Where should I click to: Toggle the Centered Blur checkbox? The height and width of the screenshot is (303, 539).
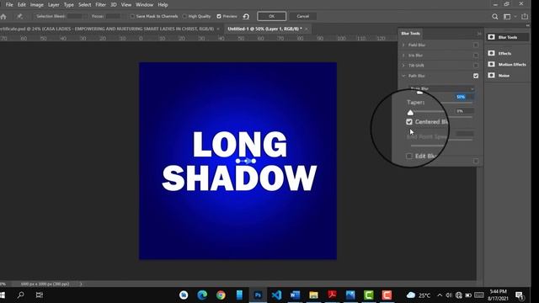click(x=409, y=121)
